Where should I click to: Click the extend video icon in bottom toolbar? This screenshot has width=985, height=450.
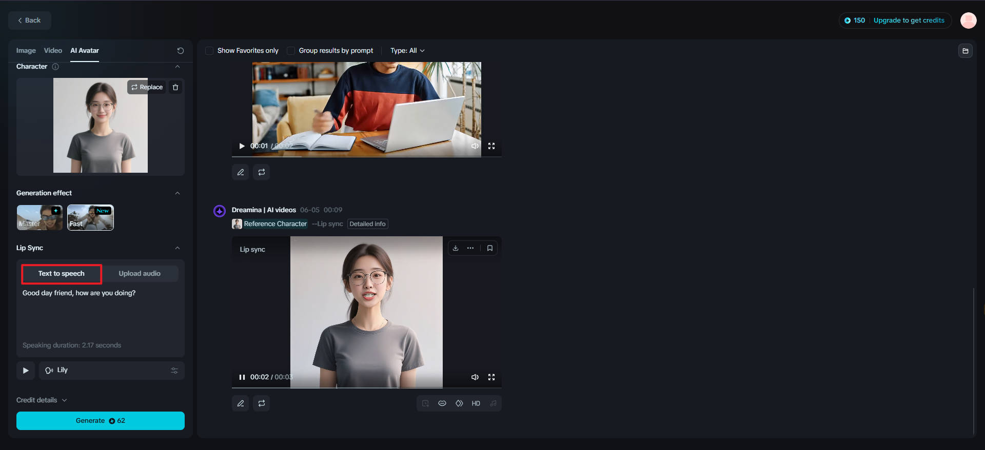tap(425, 403)
